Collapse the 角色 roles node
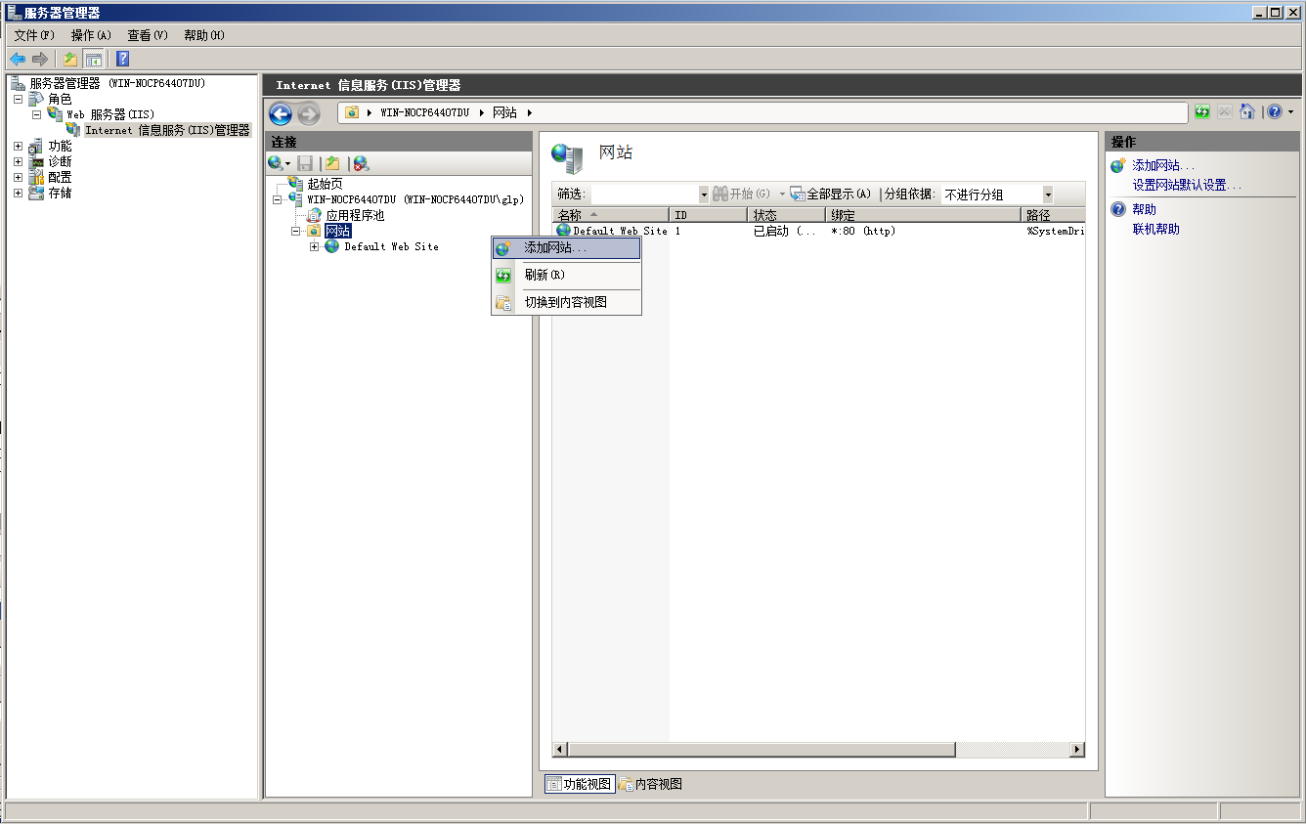 [18, 99]
